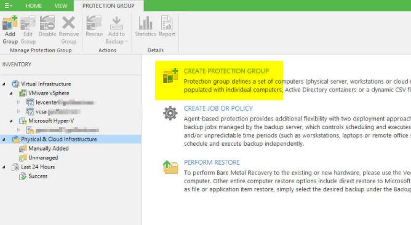Viewport: 411px width, 225px height.
Task: Select the Unmanaged tree item
Action: 43,157
